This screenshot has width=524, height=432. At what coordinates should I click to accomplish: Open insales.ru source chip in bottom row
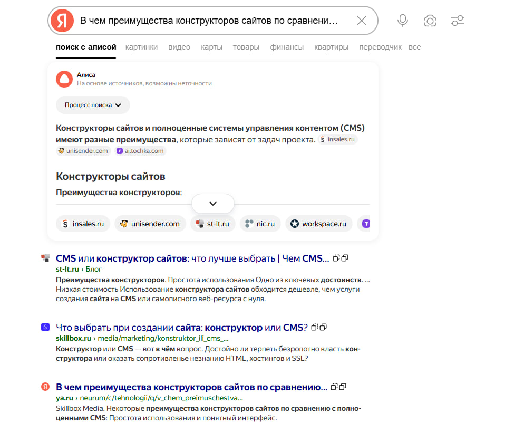click(83, 224)
